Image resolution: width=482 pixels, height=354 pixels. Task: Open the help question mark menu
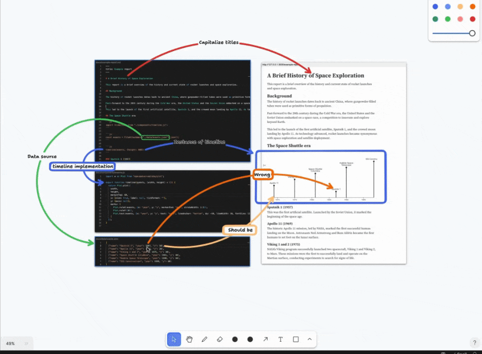[x=474, y=342]
